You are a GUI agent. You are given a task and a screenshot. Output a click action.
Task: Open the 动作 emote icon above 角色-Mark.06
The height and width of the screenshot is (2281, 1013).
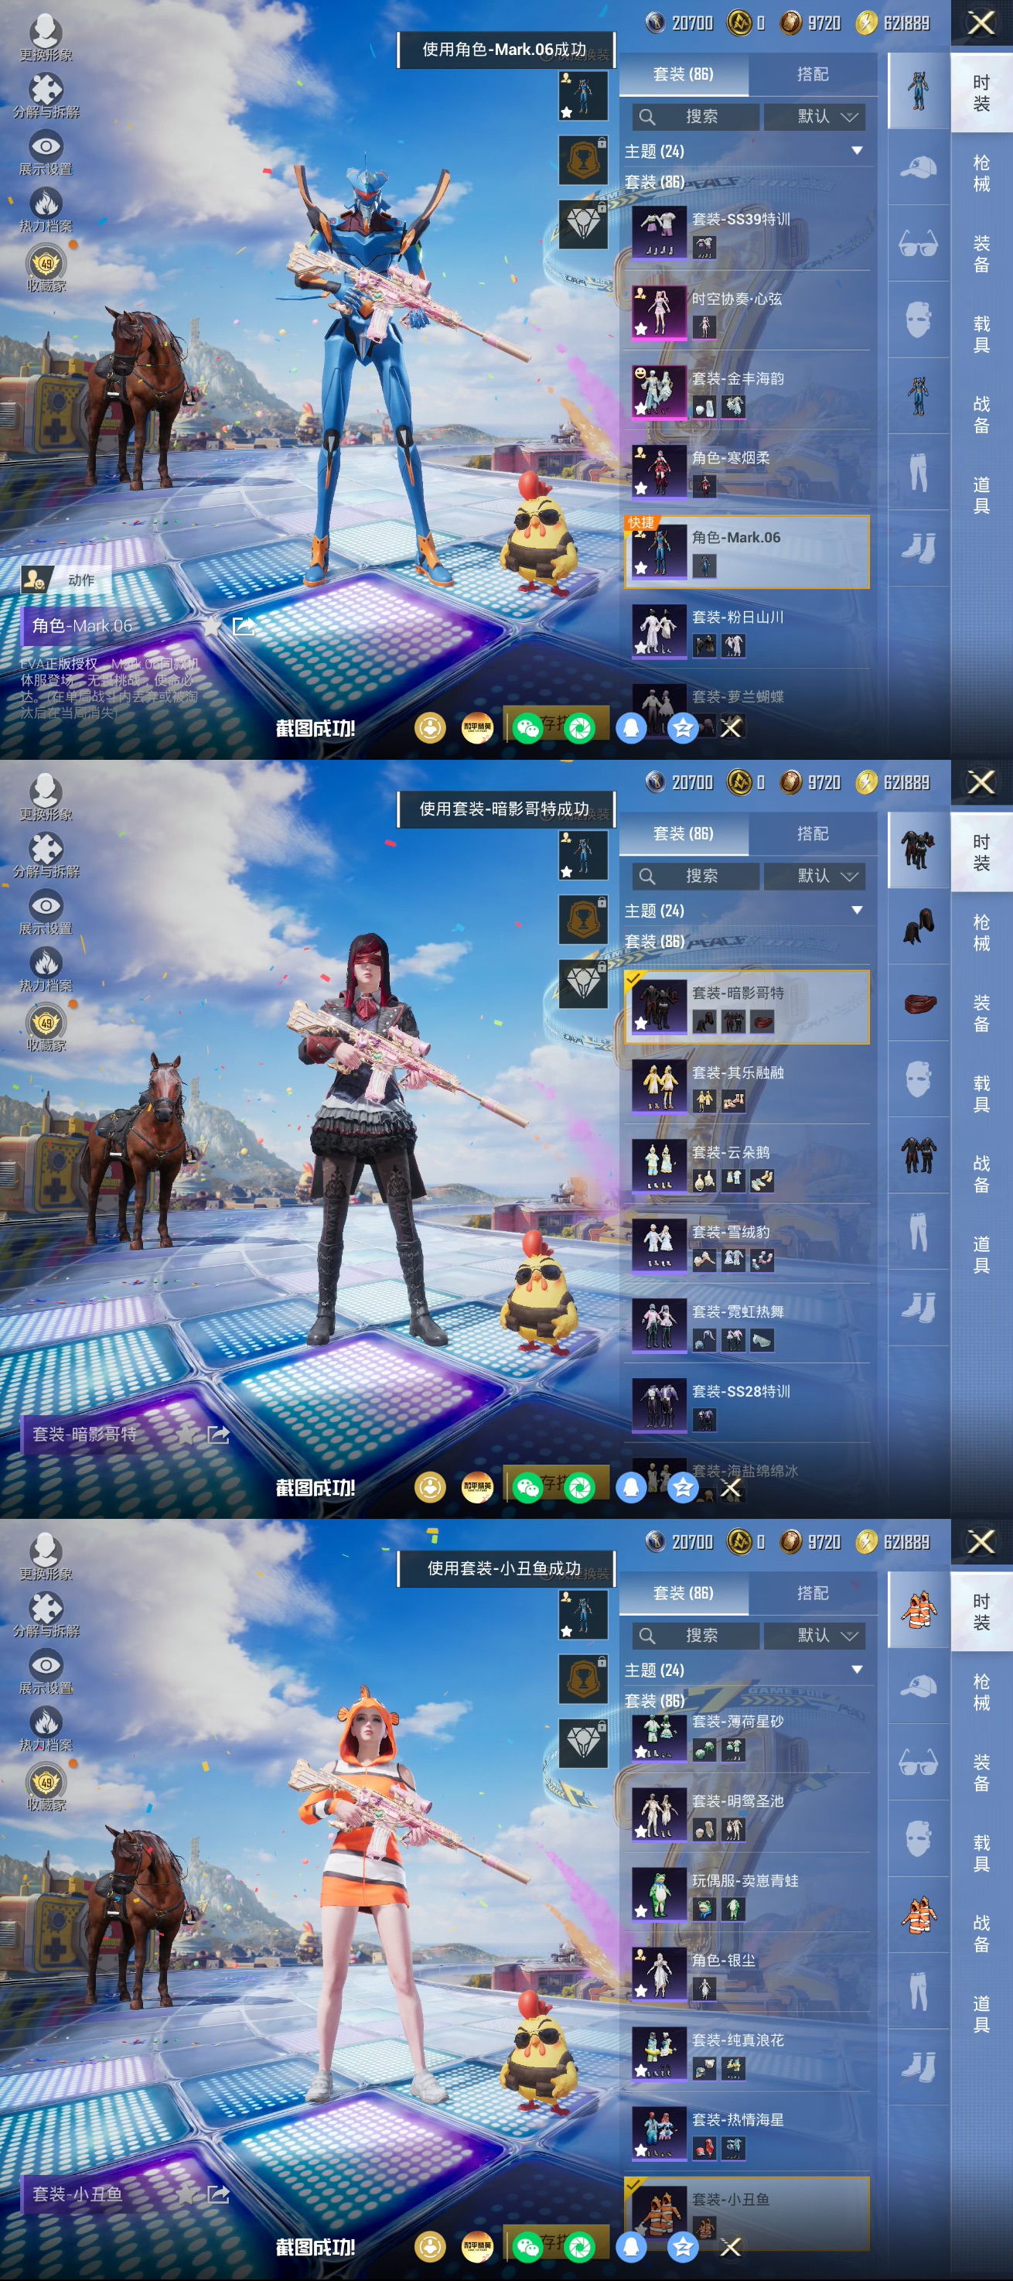point(36,580)
